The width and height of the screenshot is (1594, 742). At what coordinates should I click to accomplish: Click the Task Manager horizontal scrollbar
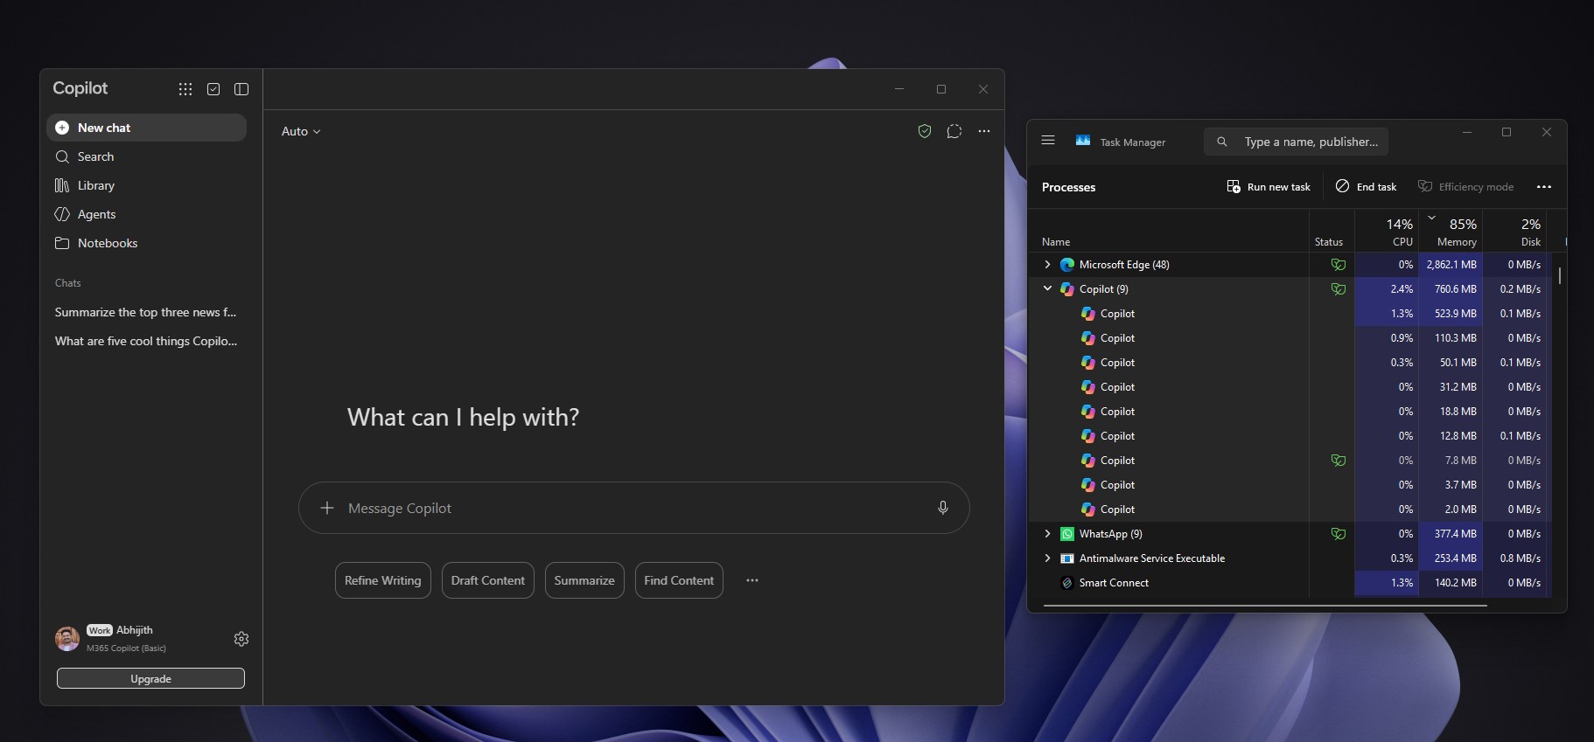[x=1265, y=605]
